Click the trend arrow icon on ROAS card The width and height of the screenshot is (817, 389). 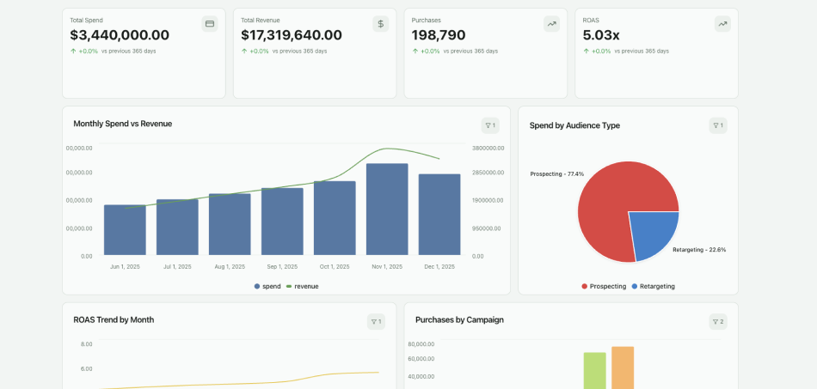pyautogui.click(x=722, y=24)
